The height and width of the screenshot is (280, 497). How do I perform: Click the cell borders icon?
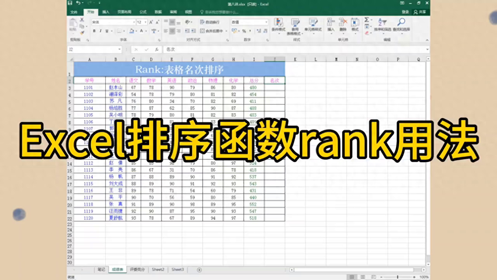pos(119,31)
